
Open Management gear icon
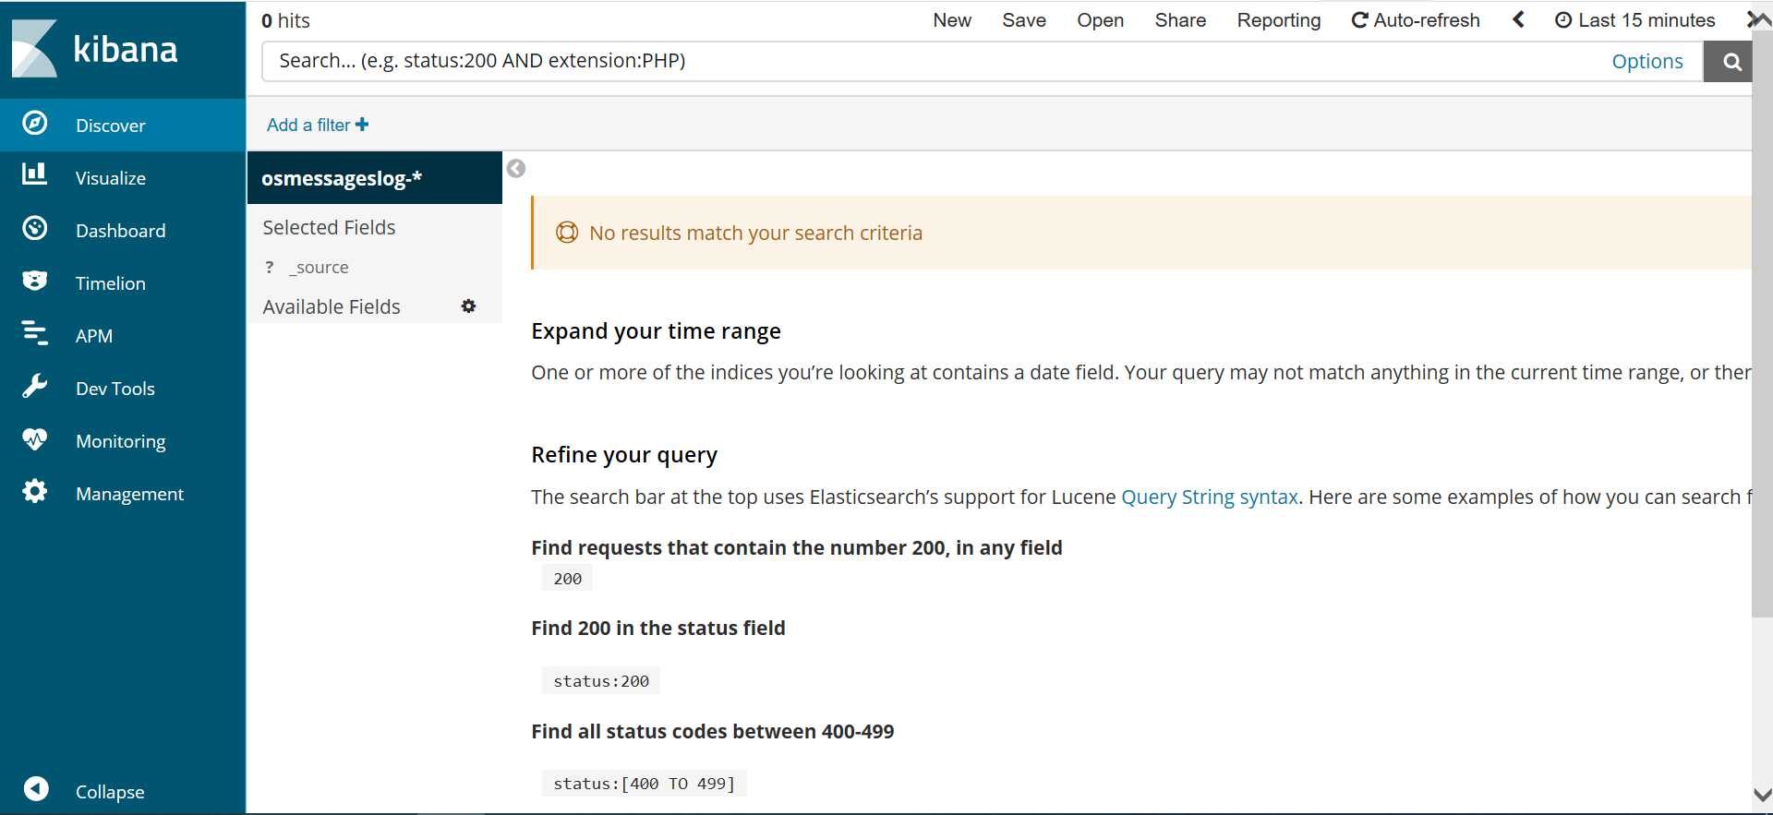pos(35,491)
